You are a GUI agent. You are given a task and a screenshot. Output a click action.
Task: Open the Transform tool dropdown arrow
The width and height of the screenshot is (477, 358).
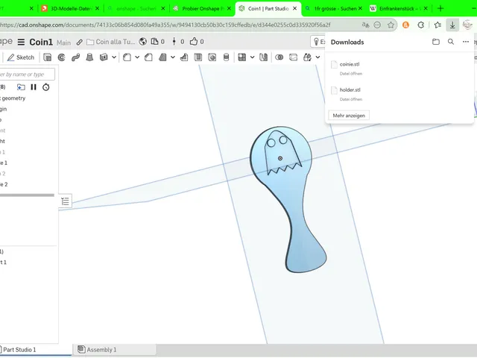click(x=318, y=57)
